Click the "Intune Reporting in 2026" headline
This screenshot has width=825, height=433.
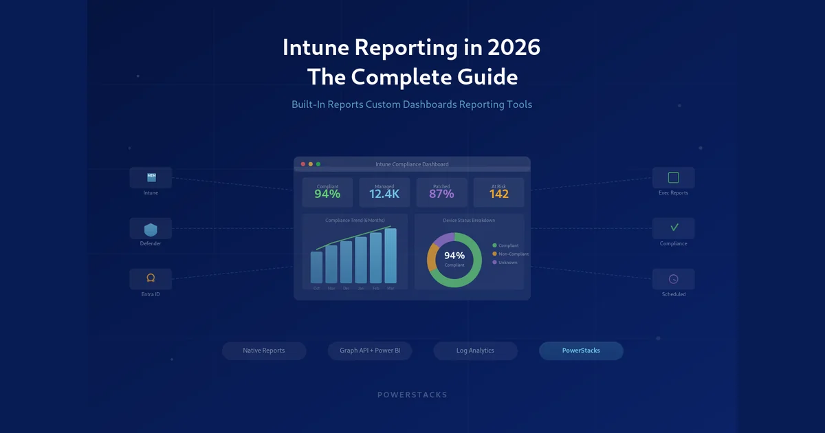click(x=412, y=47)
